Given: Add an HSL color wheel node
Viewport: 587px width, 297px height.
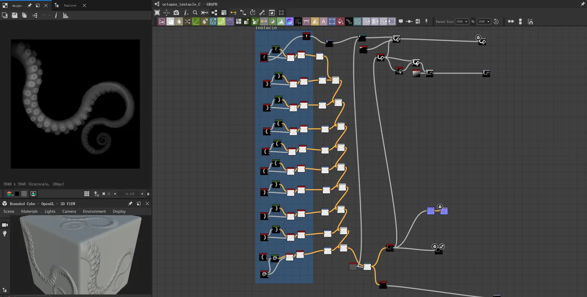Looking at the screenshot, I should click(289, 22).
